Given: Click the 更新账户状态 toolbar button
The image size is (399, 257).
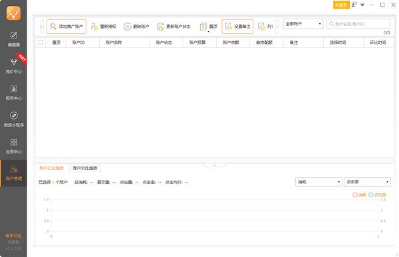Looking at the screenshot, I should [174, 27].
